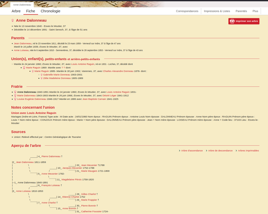268x214 pixels.
Task: Select Jacques Meusnier in the tree preview
Action: [72, 168]
